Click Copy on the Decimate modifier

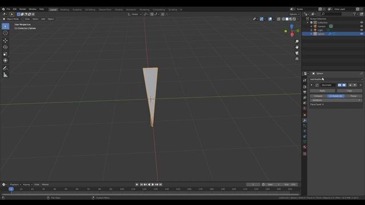click(x=350, y=91)
